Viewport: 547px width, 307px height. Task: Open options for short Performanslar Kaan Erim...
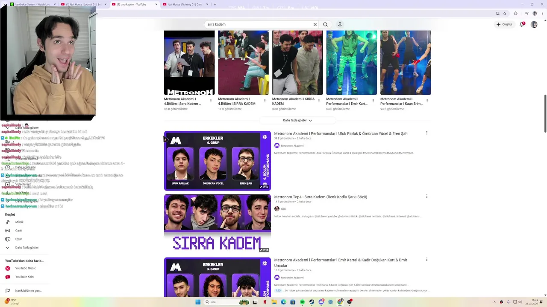point(427,101)
